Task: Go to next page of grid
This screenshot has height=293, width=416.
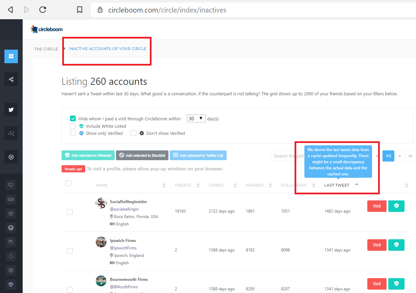Action: click(x=400, y=156)
